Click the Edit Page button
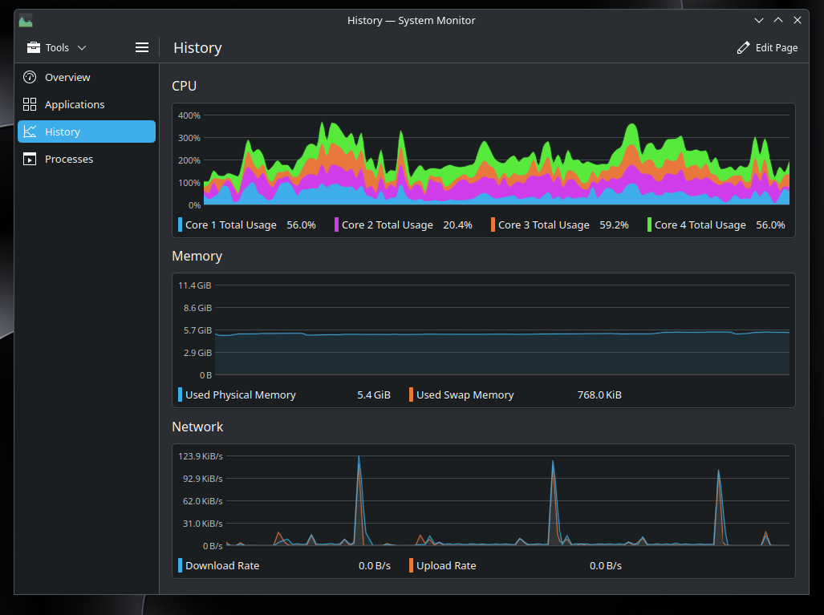Screen dimensions: 824x615 tap(767, 48)
